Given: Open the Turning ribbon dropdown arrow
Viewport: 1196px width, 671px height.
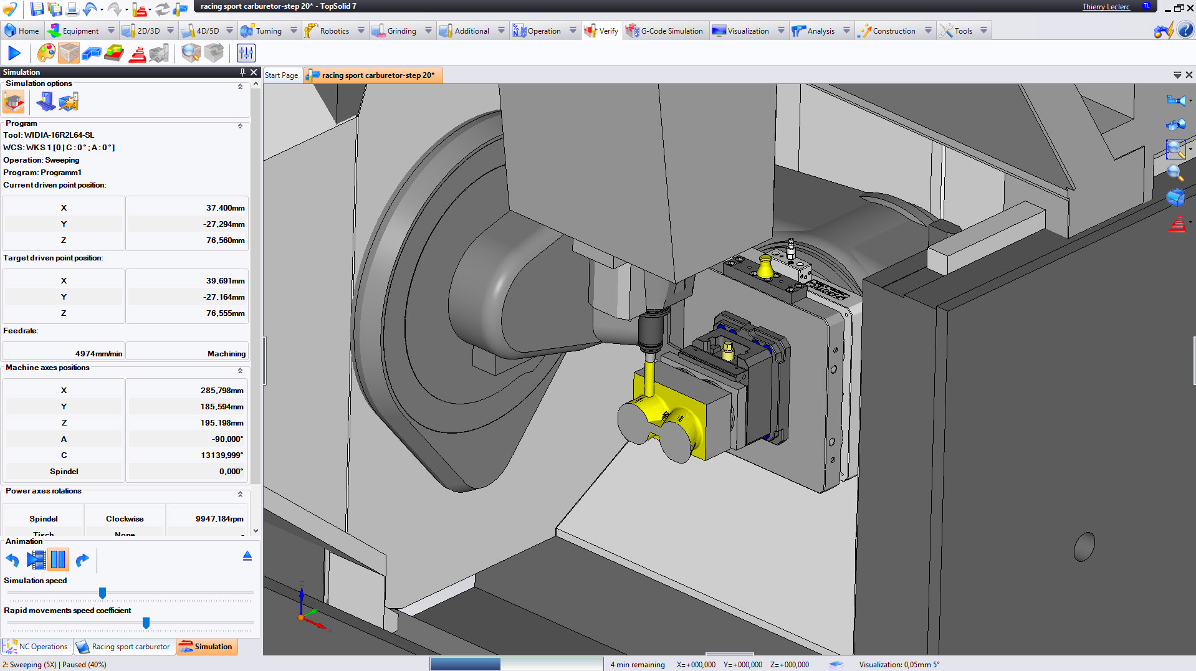Looking at the screenshot, I should coord(294,30).
